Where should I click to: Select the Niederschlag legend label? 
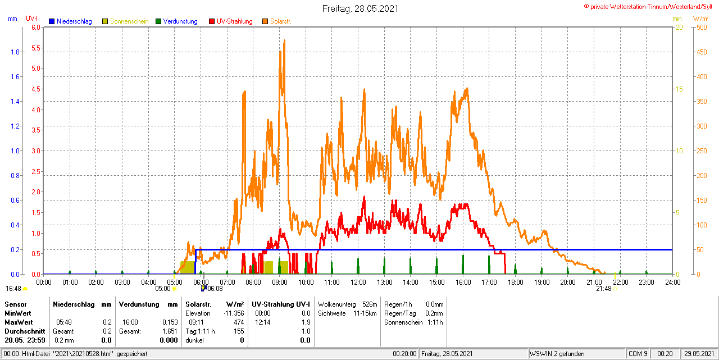click(74, 21)
